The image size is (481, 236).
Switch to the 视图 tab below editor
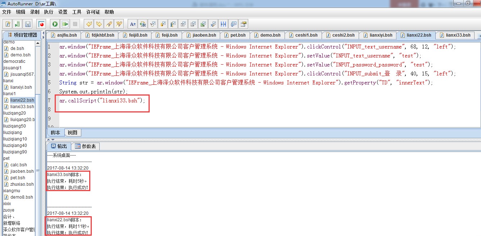72,133
